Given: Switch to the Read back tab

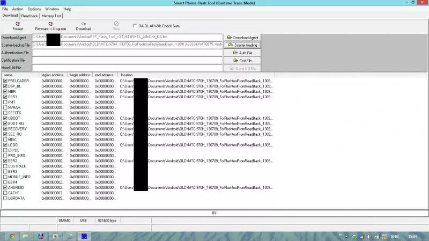Looking at the screenshot, I should (x=29, y=16).
